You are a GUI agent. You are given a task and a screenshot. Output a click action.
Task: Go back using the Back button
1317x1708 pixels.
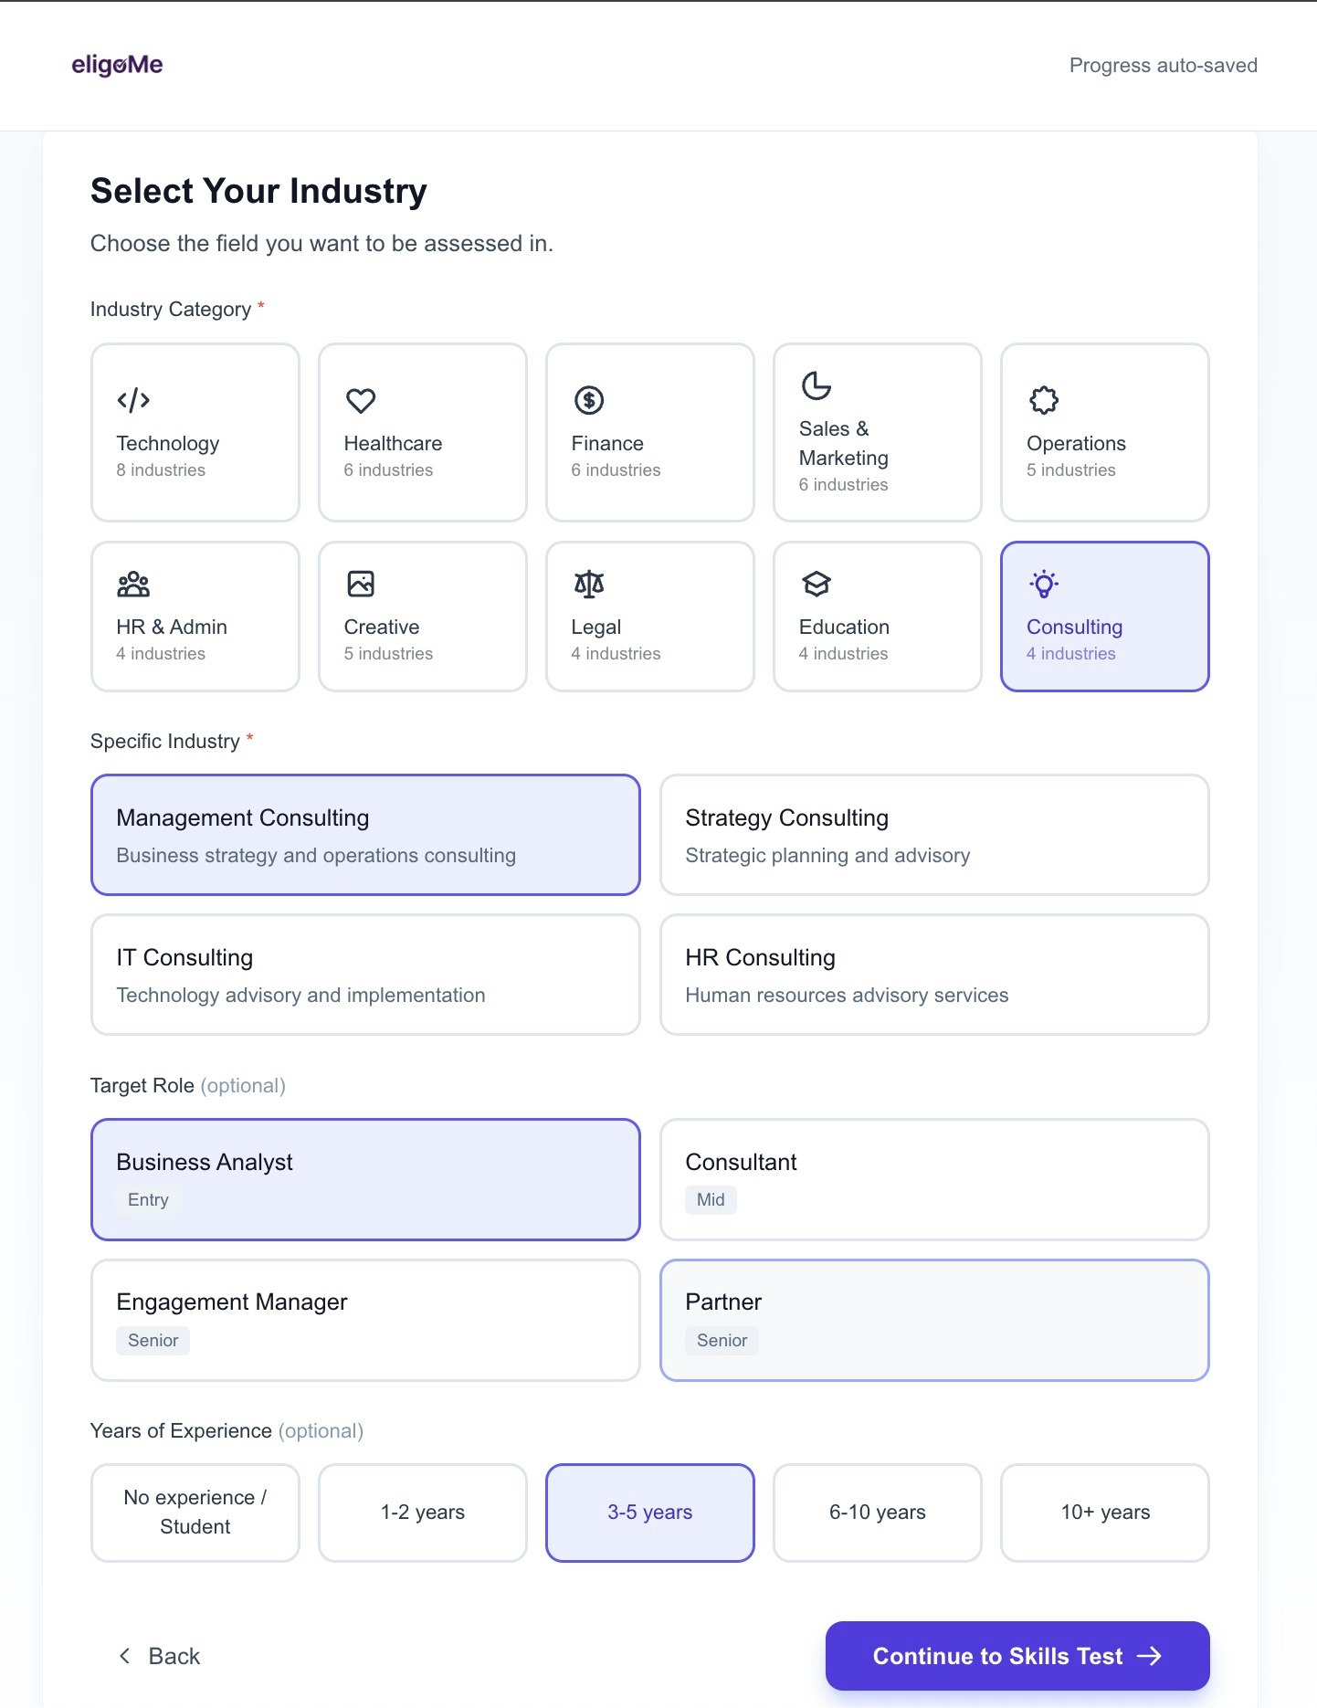click(160, 1656)
